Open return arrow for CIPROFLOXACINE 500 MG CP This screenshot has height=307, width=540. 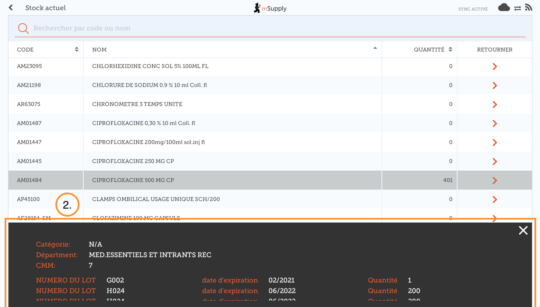tap(494, 180)
